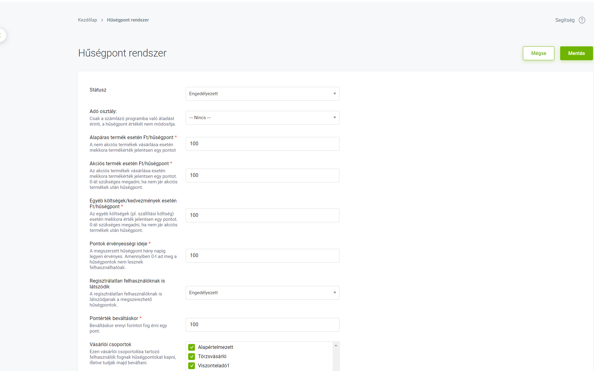Toggle the Viszonteladó1 checkbox

click(192, 365)
